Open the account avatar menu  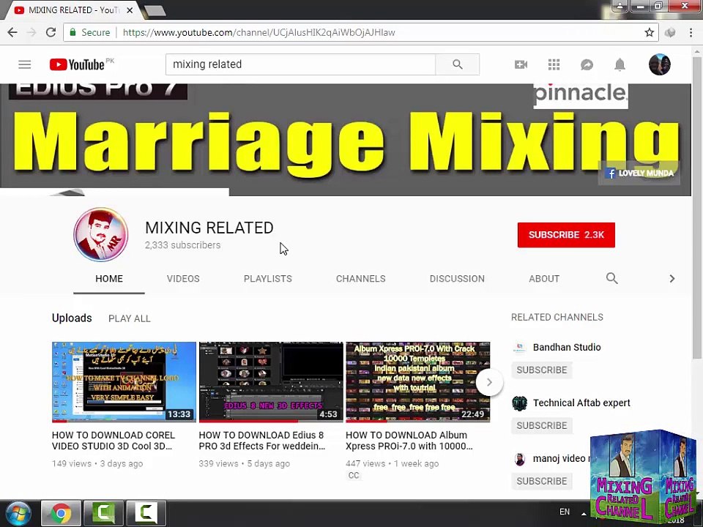tap(660, 64)
